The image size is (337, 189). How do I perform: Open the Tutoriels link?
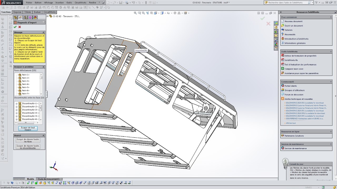tap(289, 30)
